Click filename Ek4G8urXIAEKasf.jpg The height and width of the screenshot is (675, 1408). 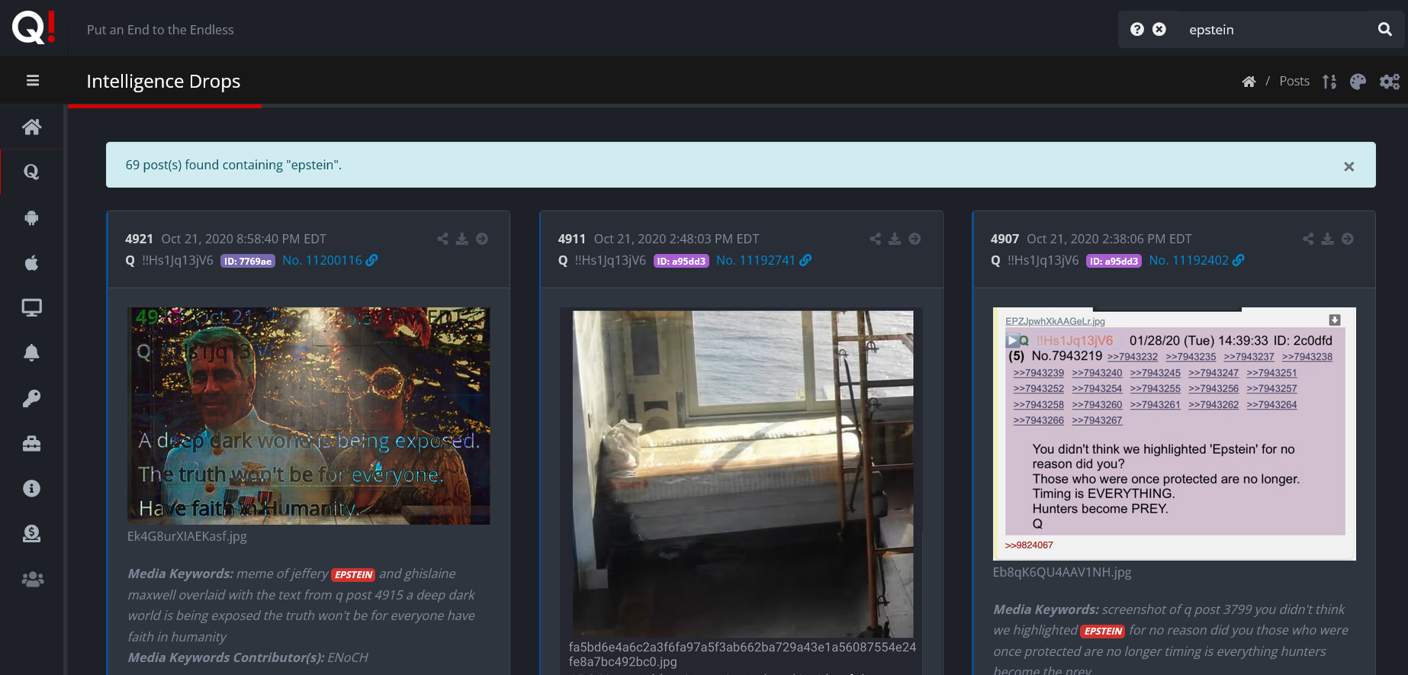point(187,536)
